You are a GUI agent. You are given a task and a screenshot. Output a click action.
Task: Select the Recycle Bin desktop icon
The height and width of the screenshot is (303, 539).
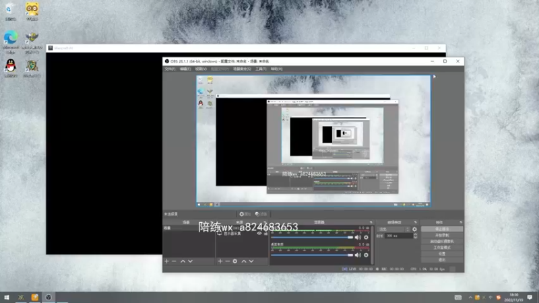click(x=10, y=11)
